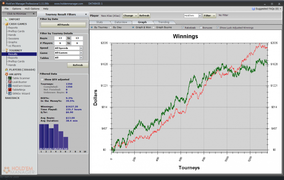
Task: Select Graph $ Won radio button
Action: tap(133, 27)
